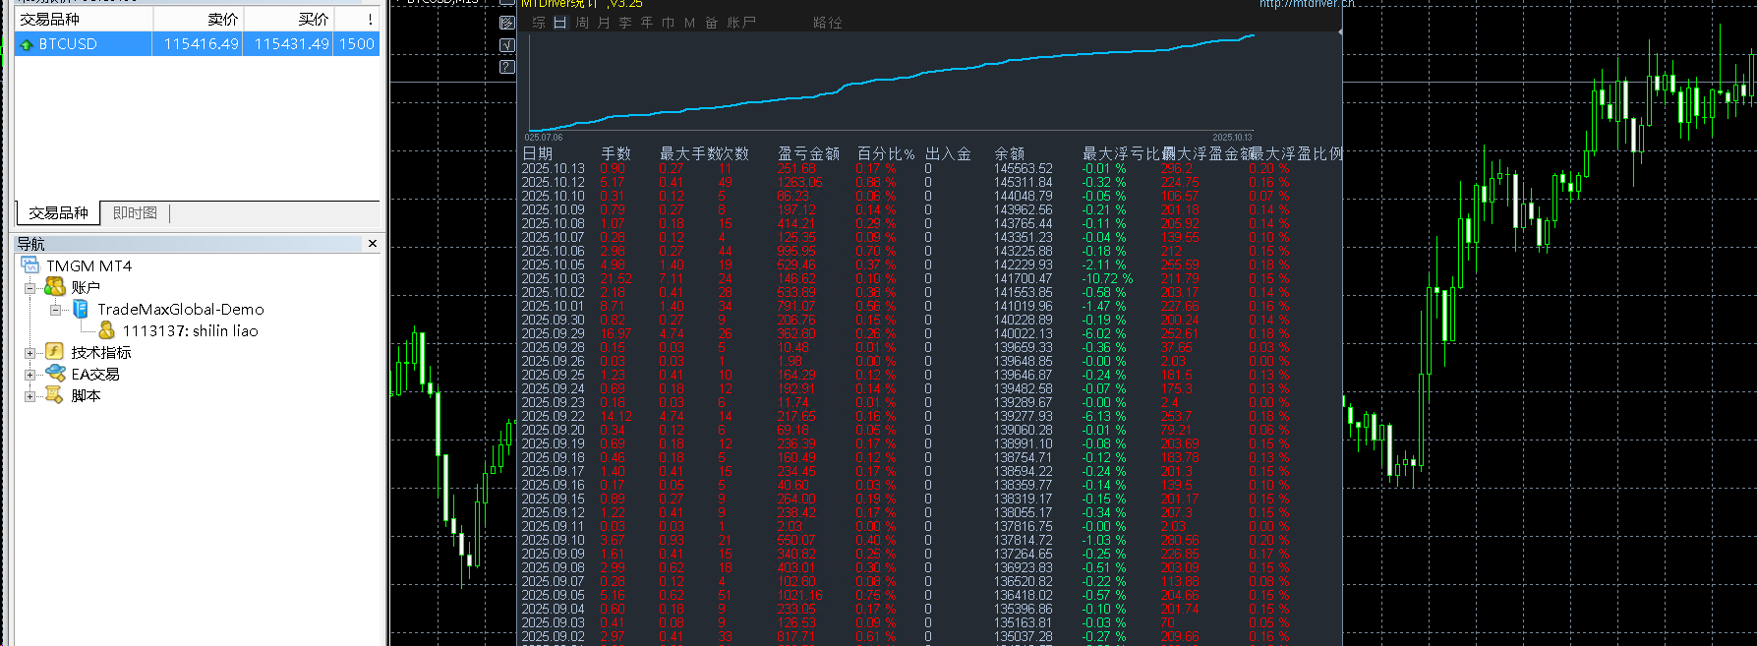Switch to the 交易品种 tab
This screenshot has width=1757, height=646.
[x=58, y=213]
